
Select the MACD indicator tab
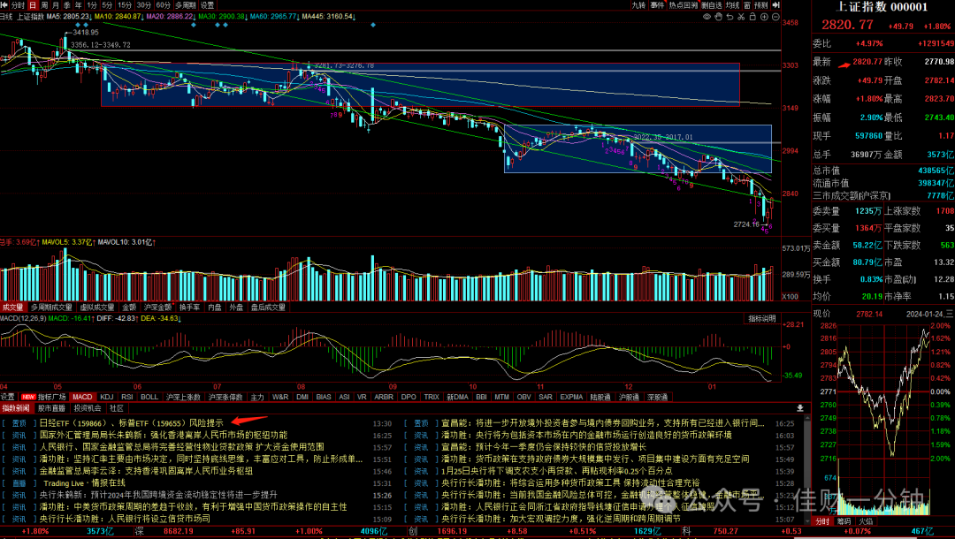coord(82,397)
